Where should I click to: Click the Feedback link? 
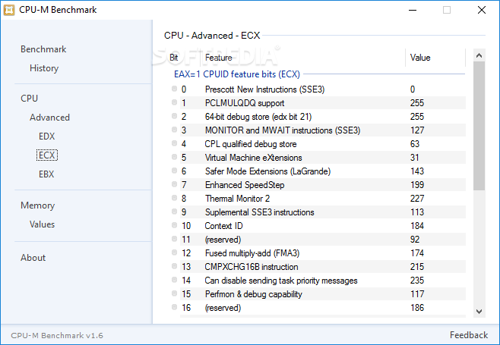469,335
